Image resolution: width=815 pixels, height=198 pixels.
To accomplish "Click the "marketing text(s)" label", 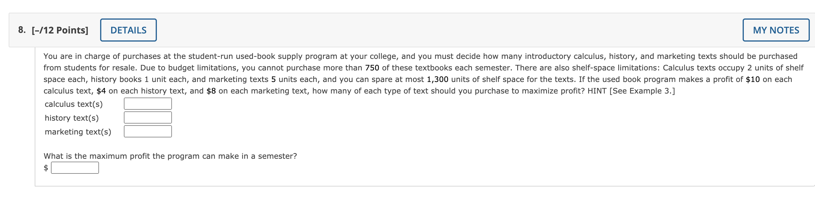I will pos(78,132).
